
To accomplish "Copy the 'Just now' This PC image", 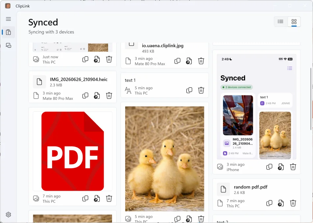I will 85,59.
